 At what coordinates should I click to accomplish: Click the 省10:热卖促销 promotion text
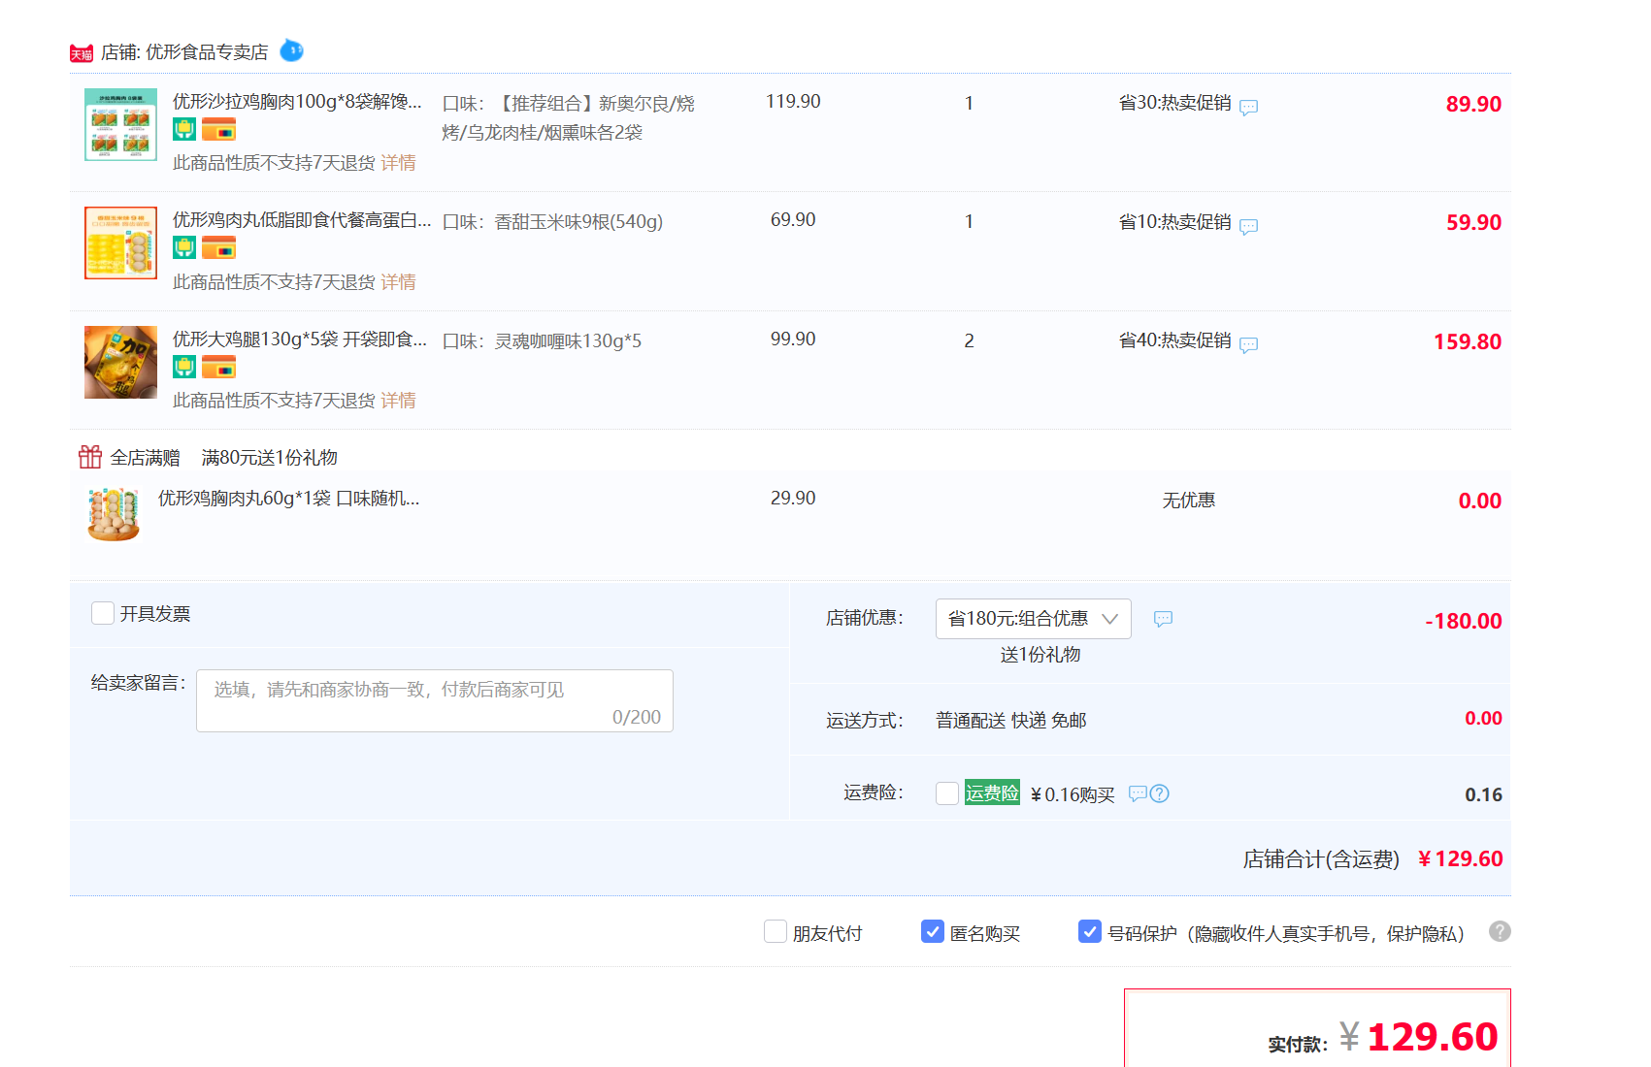(1174, 222)
